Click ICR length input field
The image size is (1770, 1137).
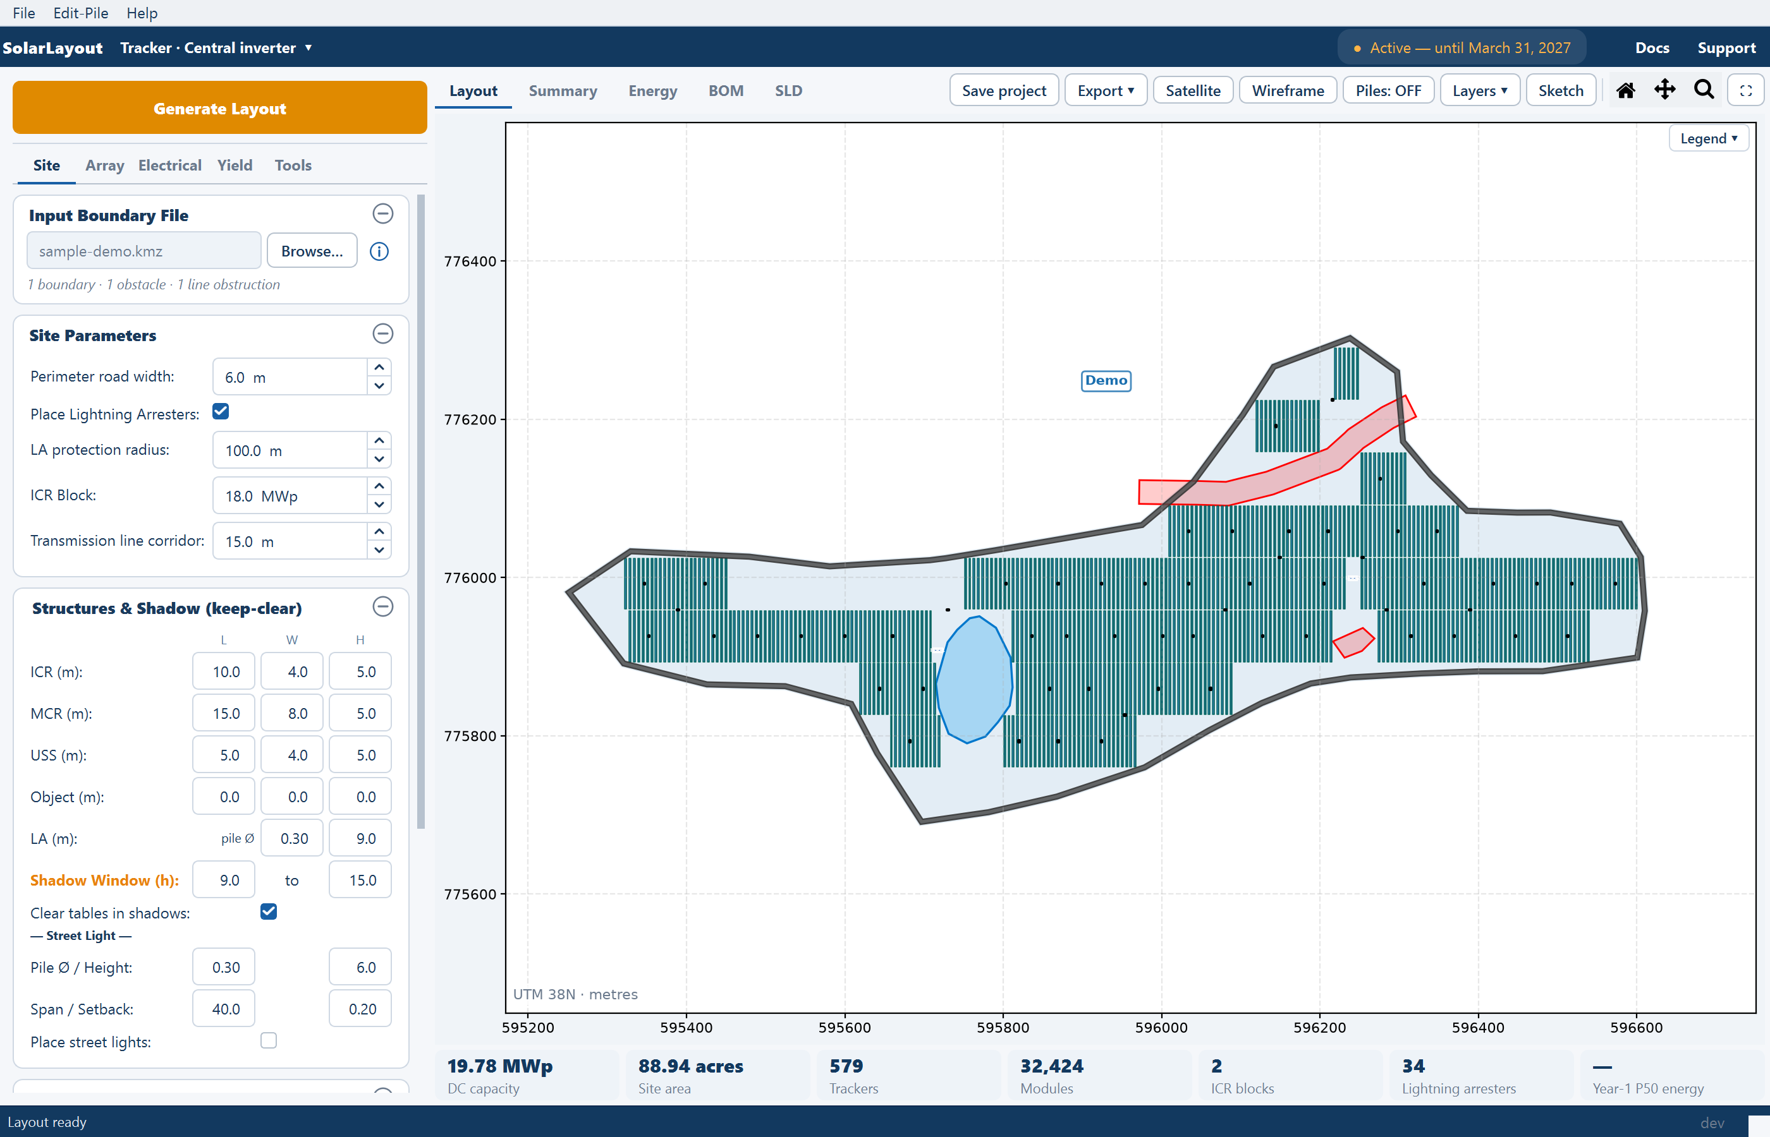(224, 672)
